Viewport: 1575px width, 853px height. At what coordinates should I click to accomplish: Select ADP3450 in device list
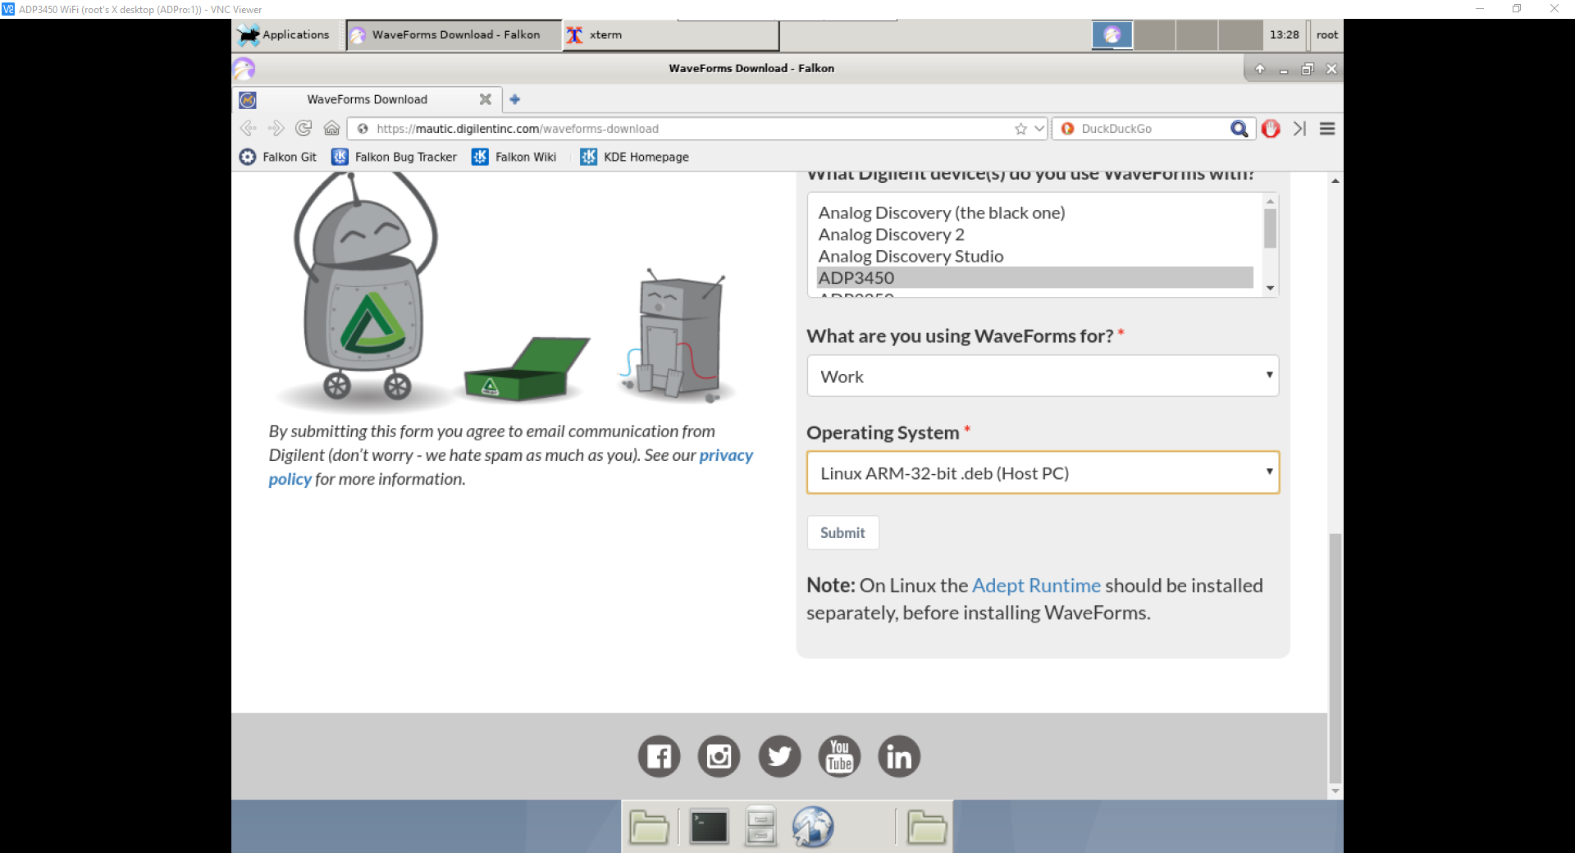tap(1034, 277)
